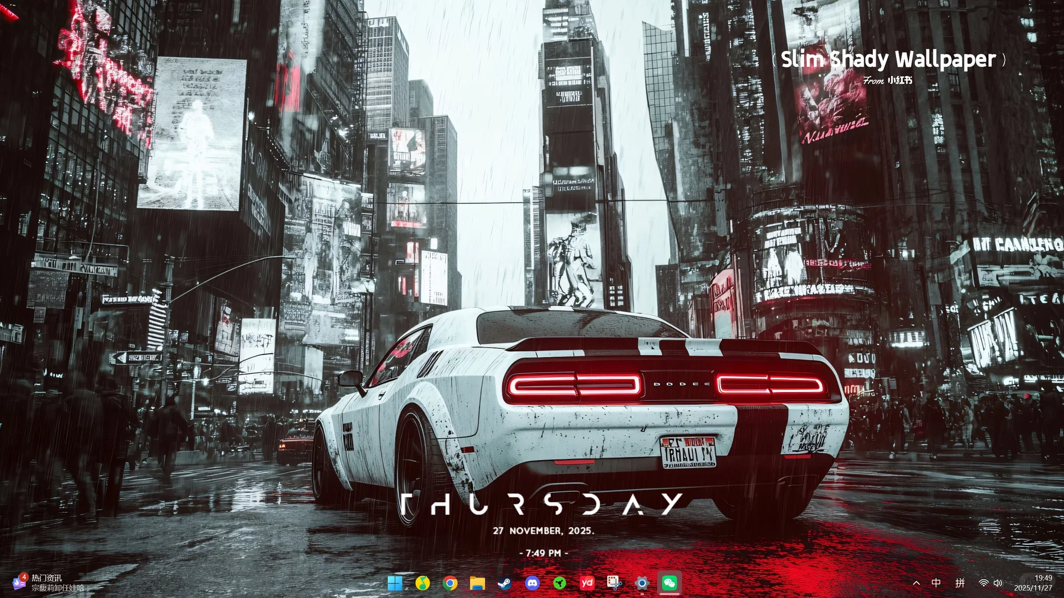Expand the hidden system tray icons

(x=917, y=583)
